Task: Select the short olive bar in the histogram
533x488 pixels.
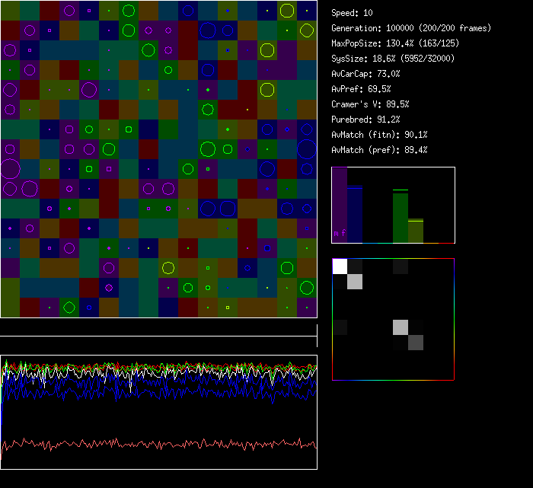Action: pos(416,231)
